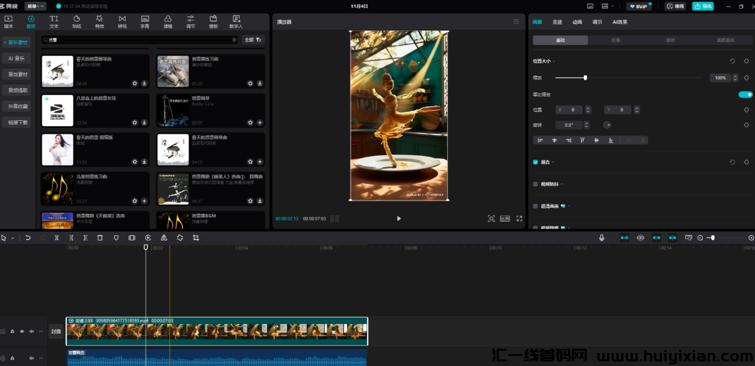The height and width of the screenshot is (366, 755).
Task: Open the 转场 transitions panel
Action: point(122,22)
